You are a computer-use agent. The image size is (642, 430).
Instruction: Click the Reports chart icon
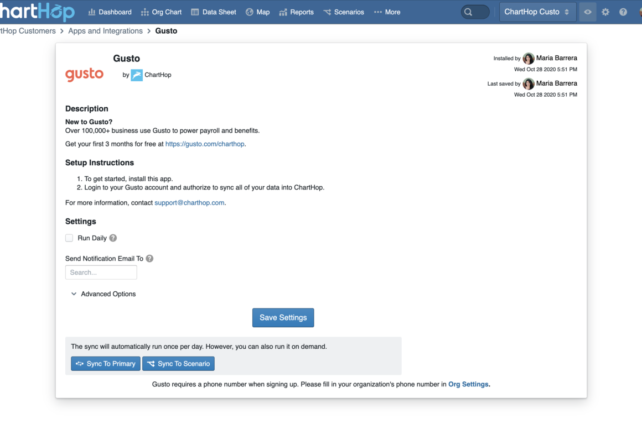(283, 12)
